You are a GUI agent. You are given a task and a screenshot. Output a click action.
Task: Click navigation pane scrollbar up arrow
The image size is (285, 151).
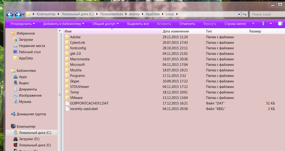pyautogui.click(x=60, y=31)
